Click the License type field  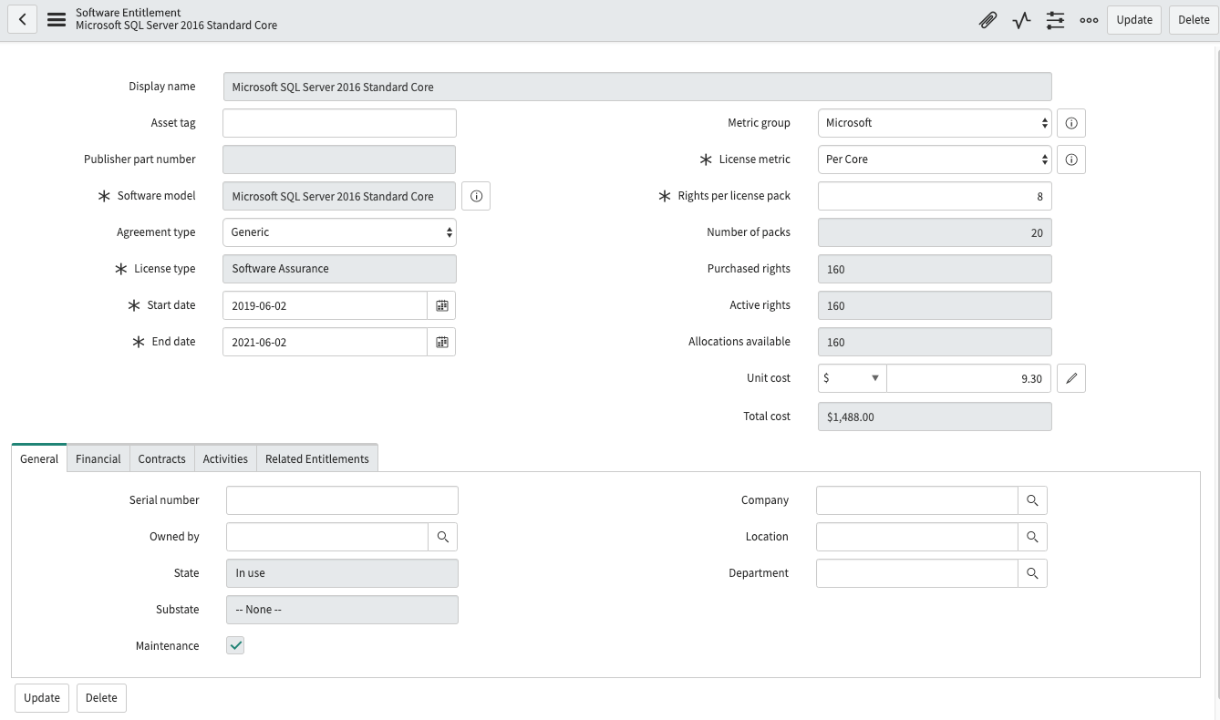[339, 269]
